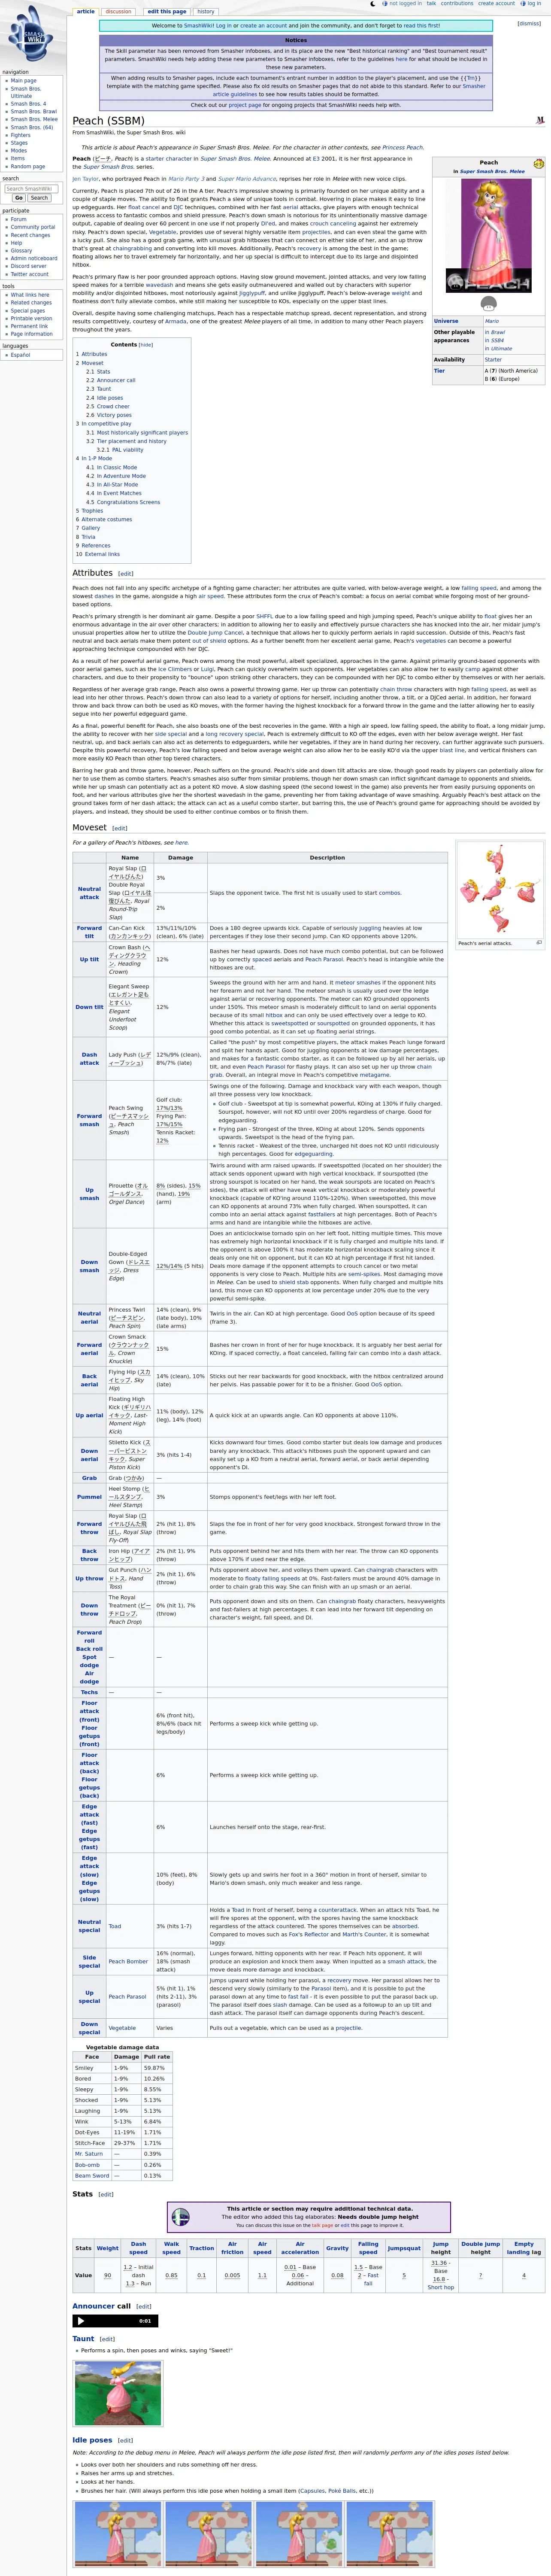Edit the Stats section
Screen dimensions: 551x2576
coord(105,2195)
